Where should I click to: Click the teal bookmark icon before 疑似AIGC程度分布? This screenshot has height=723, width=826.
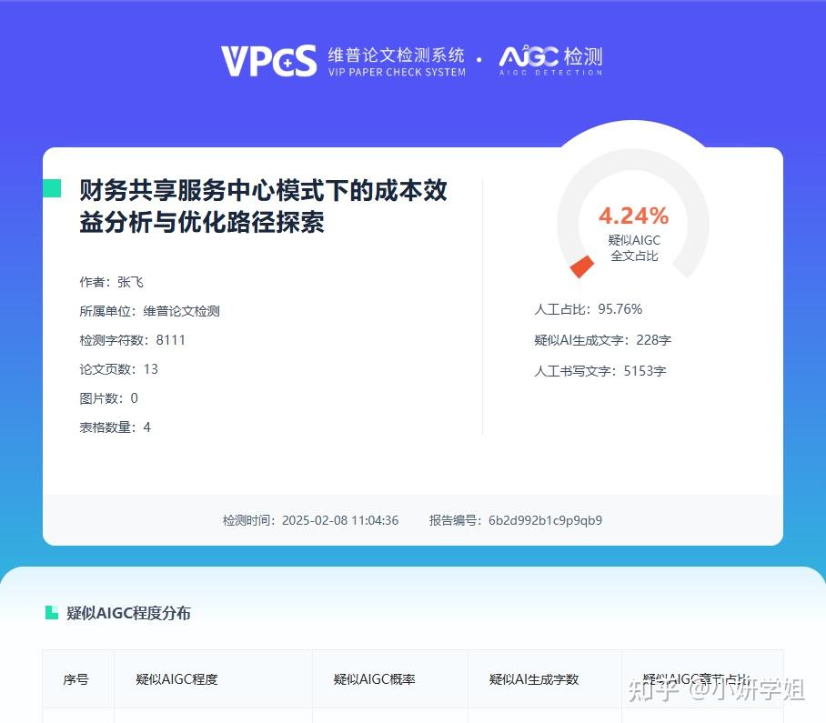(x=52, y=612)
